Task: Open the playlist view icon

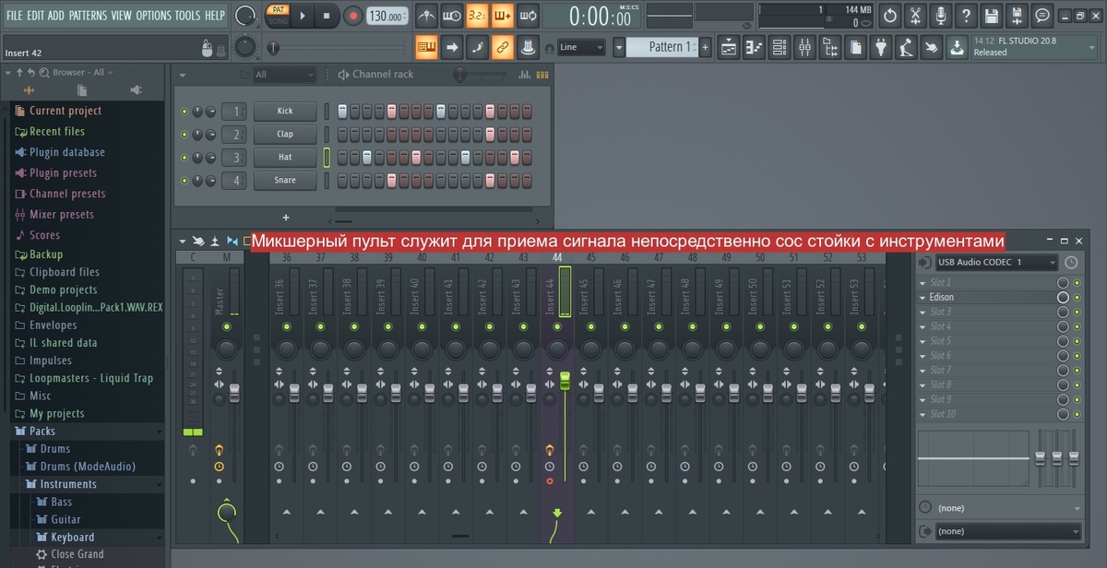Action: pyautogui.click(x=729, y=46)
